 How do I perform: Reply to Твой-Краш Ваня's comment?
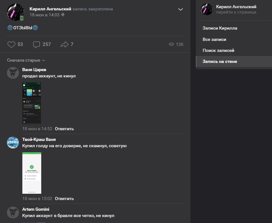[x=64, y=198]
